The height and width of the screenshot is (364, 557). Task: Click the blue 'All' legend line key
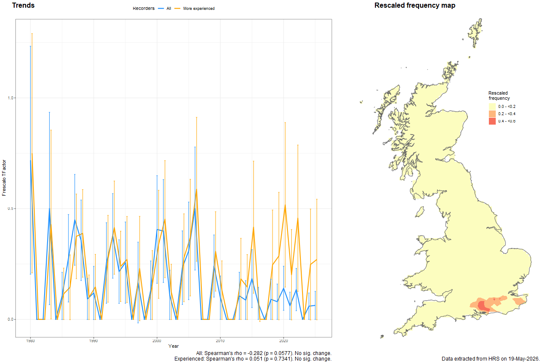click(x=161, y=9)
